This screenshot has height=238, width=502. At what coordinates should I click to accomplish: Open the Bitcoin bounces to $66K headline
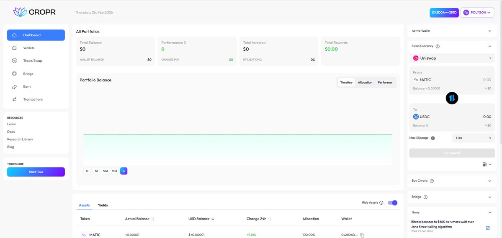[443, 224]
